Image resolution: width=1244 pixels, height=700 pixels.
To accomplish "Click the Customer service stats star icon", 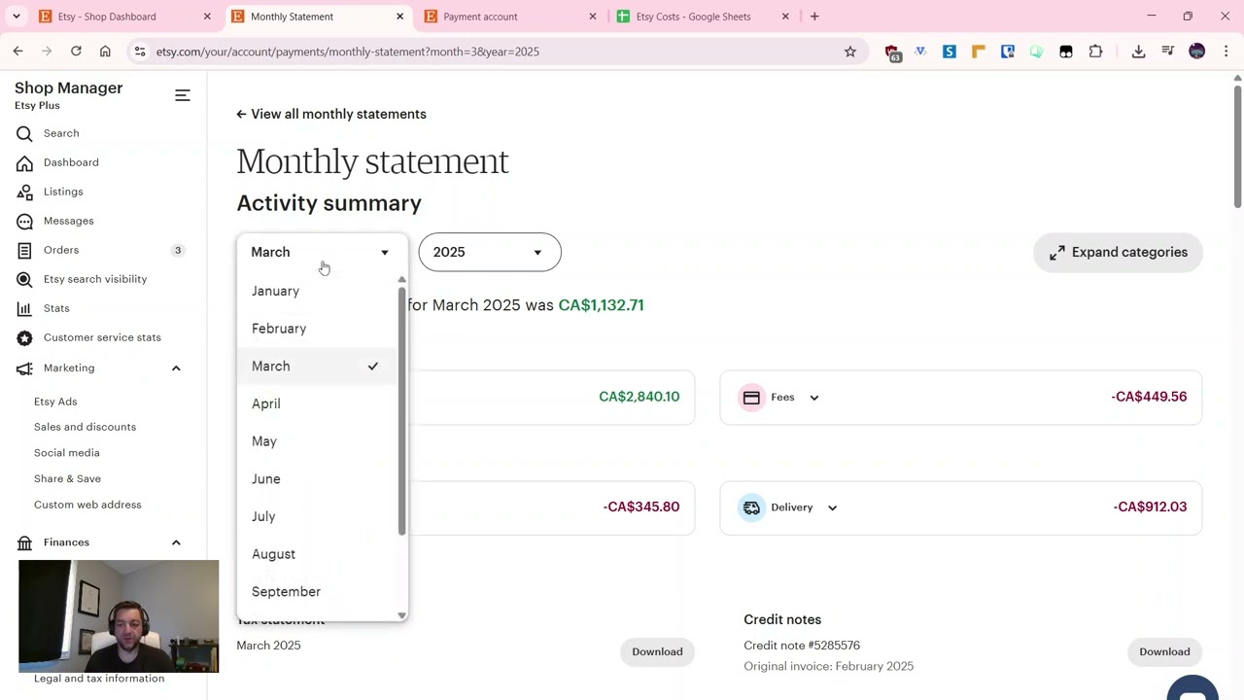I will [x=24, y=337].
